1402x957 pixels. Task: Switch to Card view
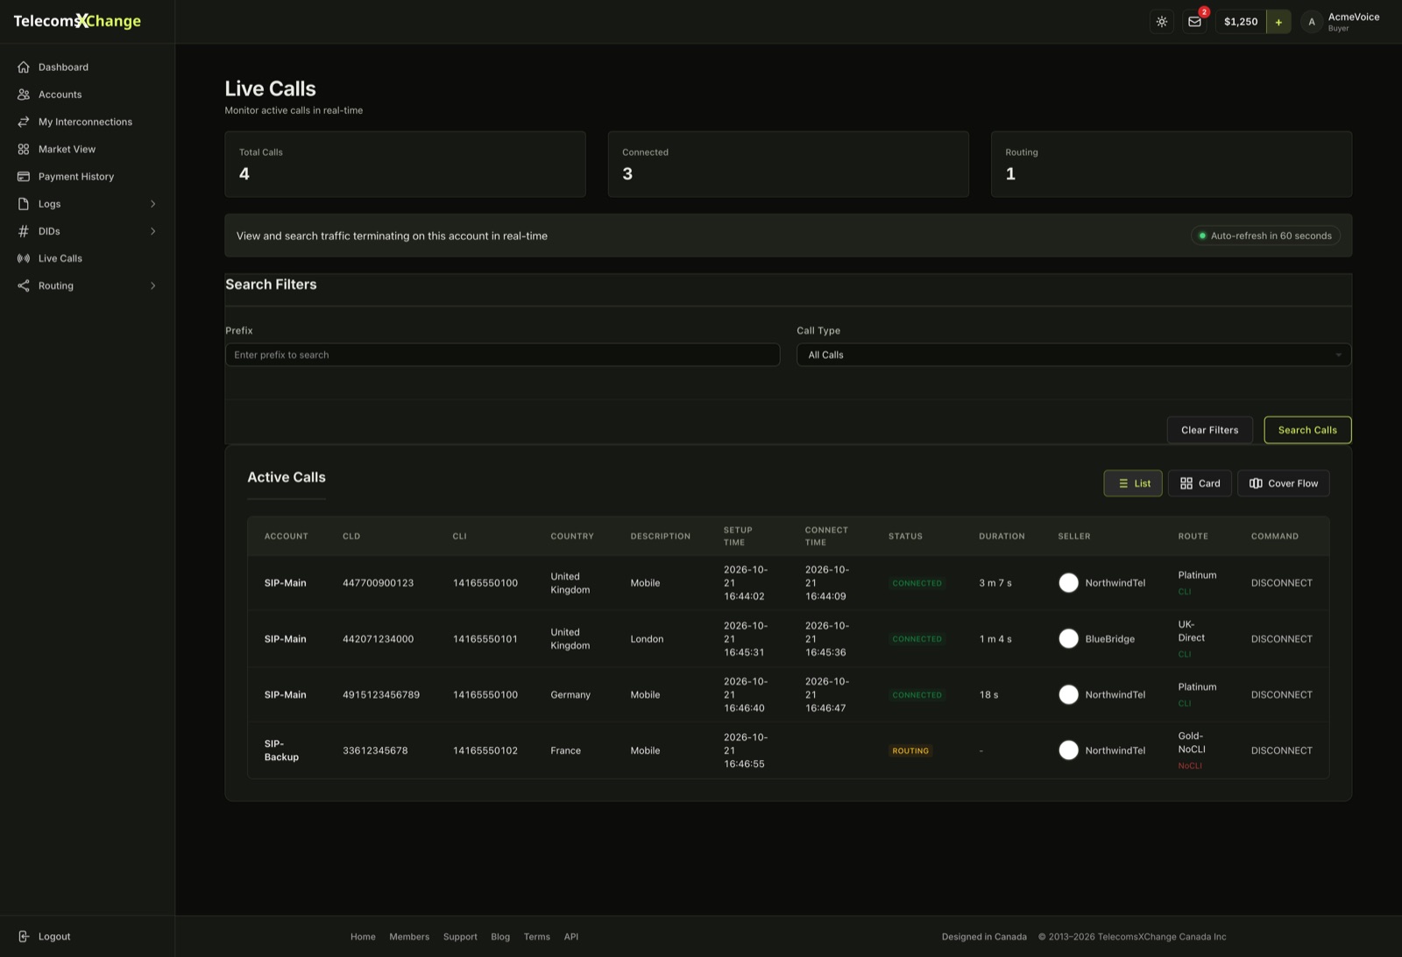[1200, 483]
